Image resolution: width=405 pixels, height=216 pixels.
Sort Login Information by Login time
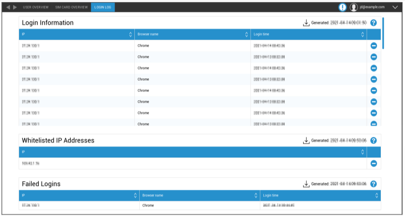point(363,34)
